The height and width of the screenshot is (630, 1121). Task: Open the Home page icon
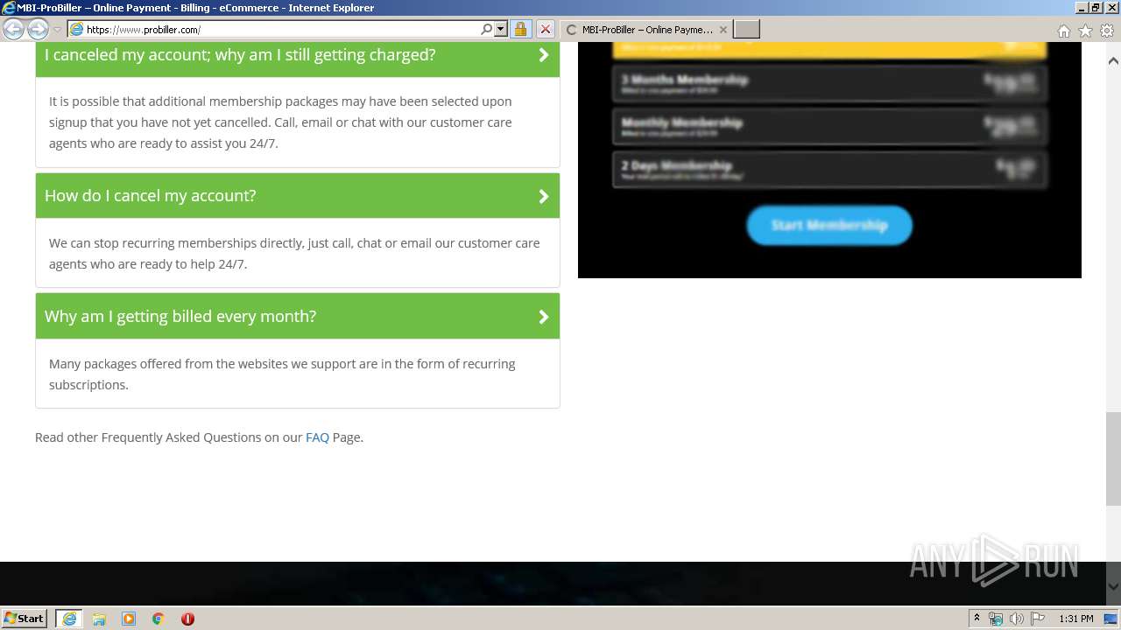click(1063, 31)
